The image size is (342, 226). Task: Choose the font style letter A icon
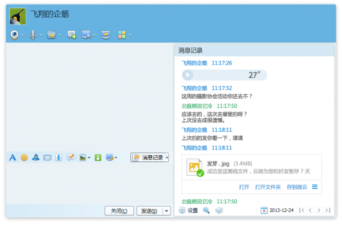pos(13,158)
